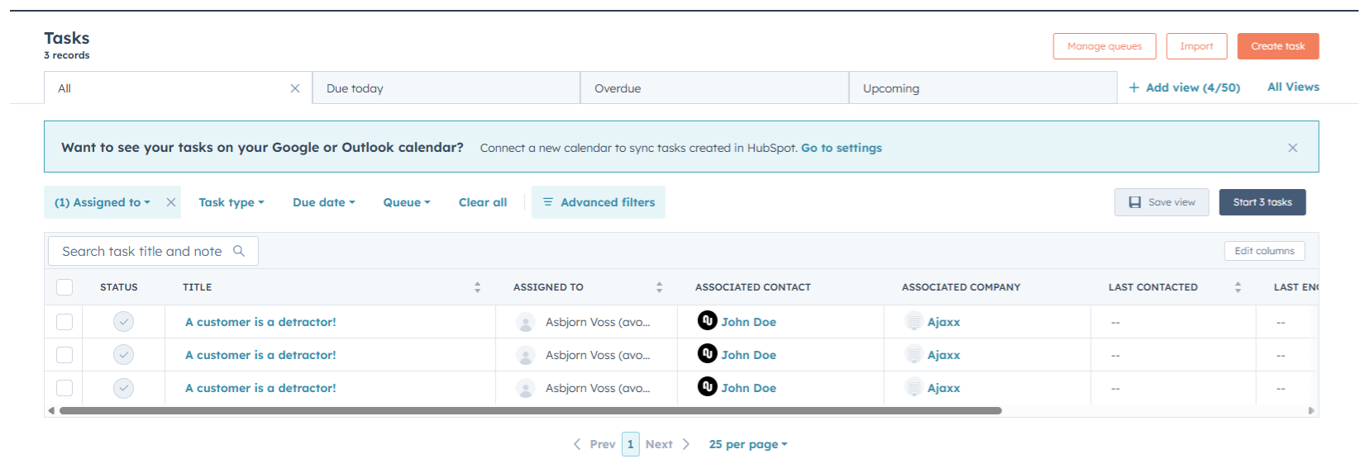Mark first detractor task as complete
Viewport: 1366px width, 473px height.
coord(123,322)
